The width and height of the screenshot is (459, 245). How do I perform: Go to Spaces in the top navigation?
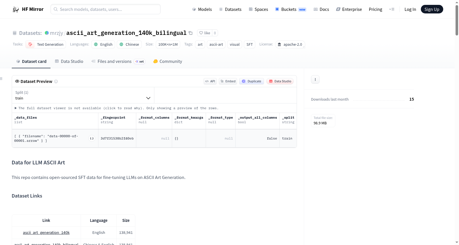click(258, 9)
